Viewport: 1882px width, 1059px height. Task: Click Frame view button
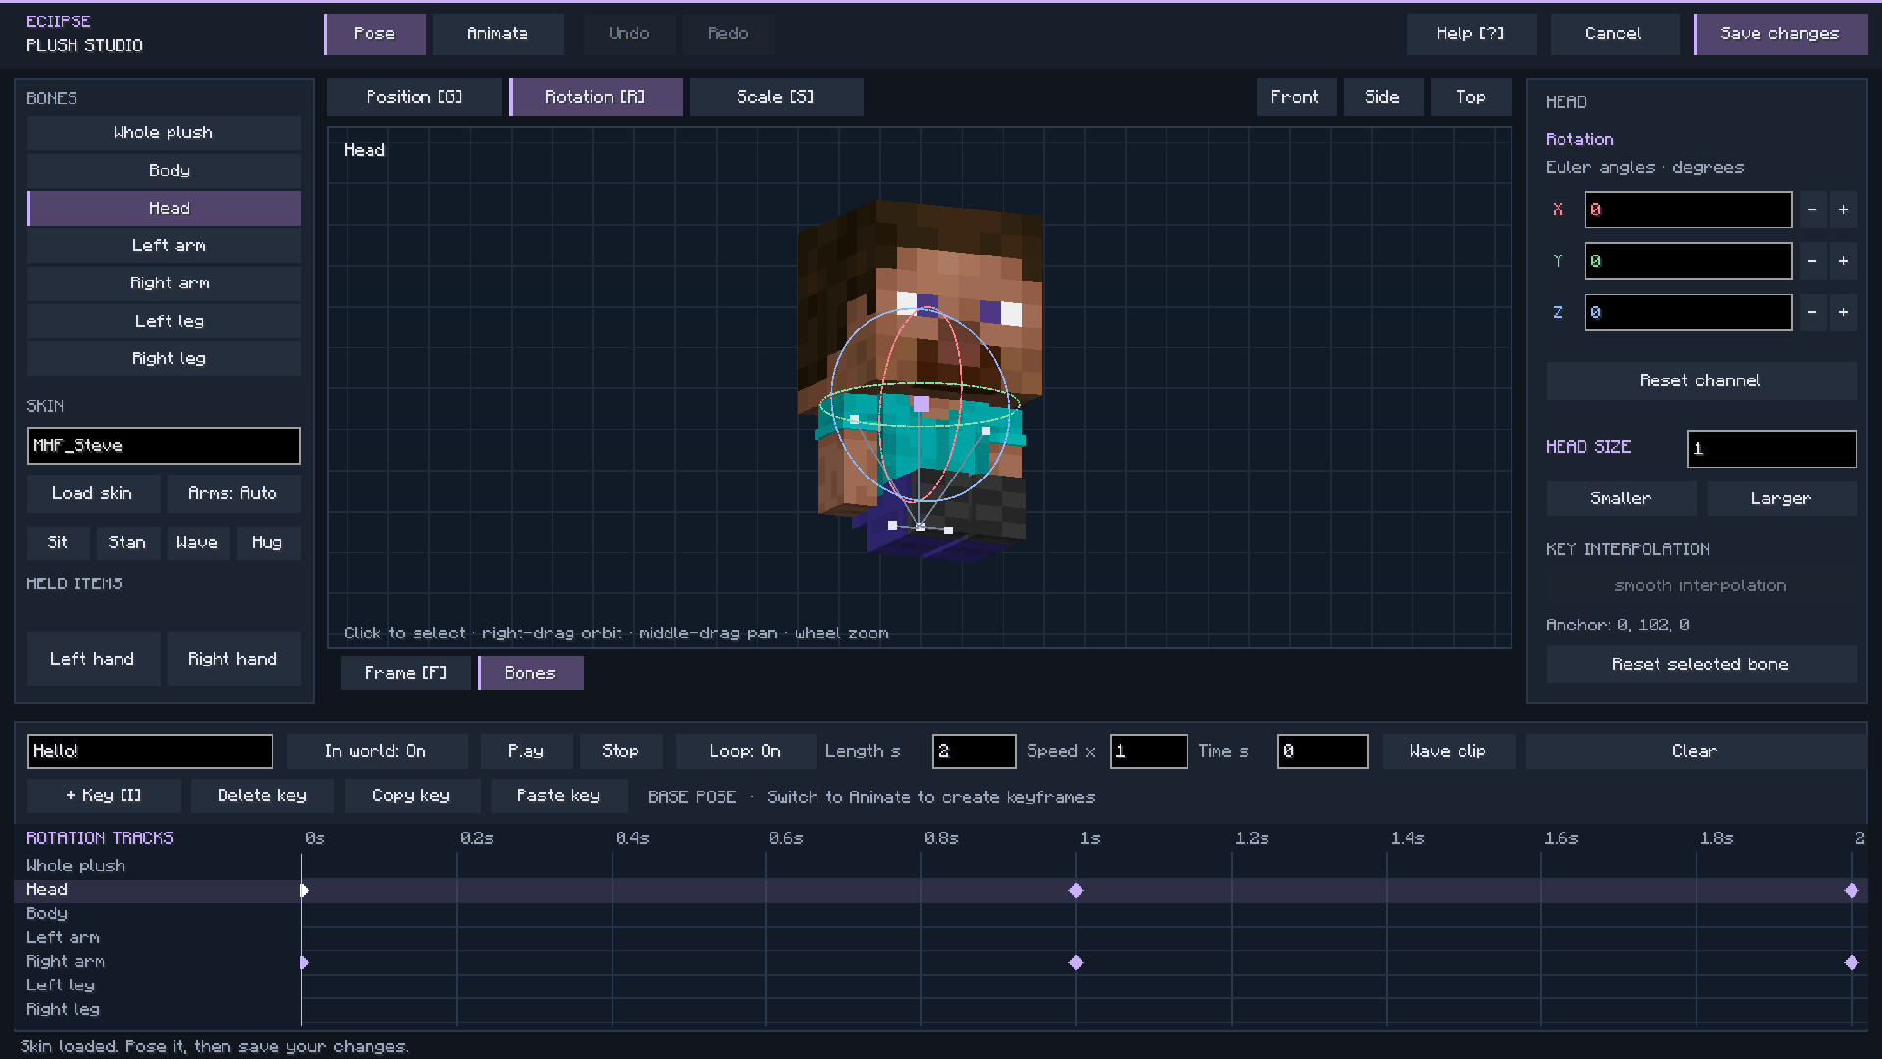pyautogui.click(x=406, y=673)
